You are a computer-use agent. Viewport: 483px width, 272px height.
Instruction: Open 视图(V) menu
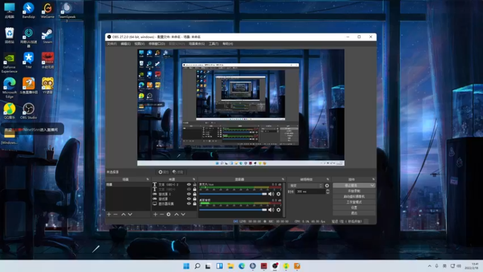(139, 44)
